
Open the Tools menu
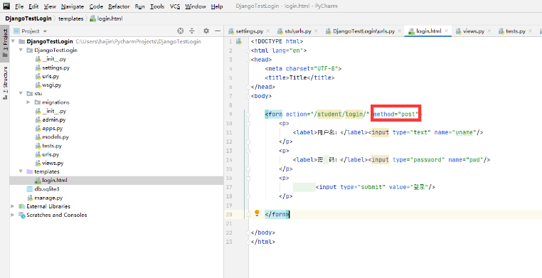pyautogui.click(x=157, y=6)
